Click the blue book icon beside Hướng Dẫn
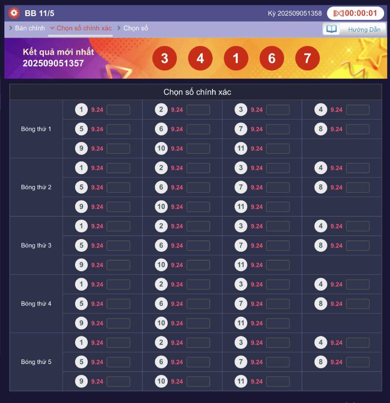 click(331, 29)
